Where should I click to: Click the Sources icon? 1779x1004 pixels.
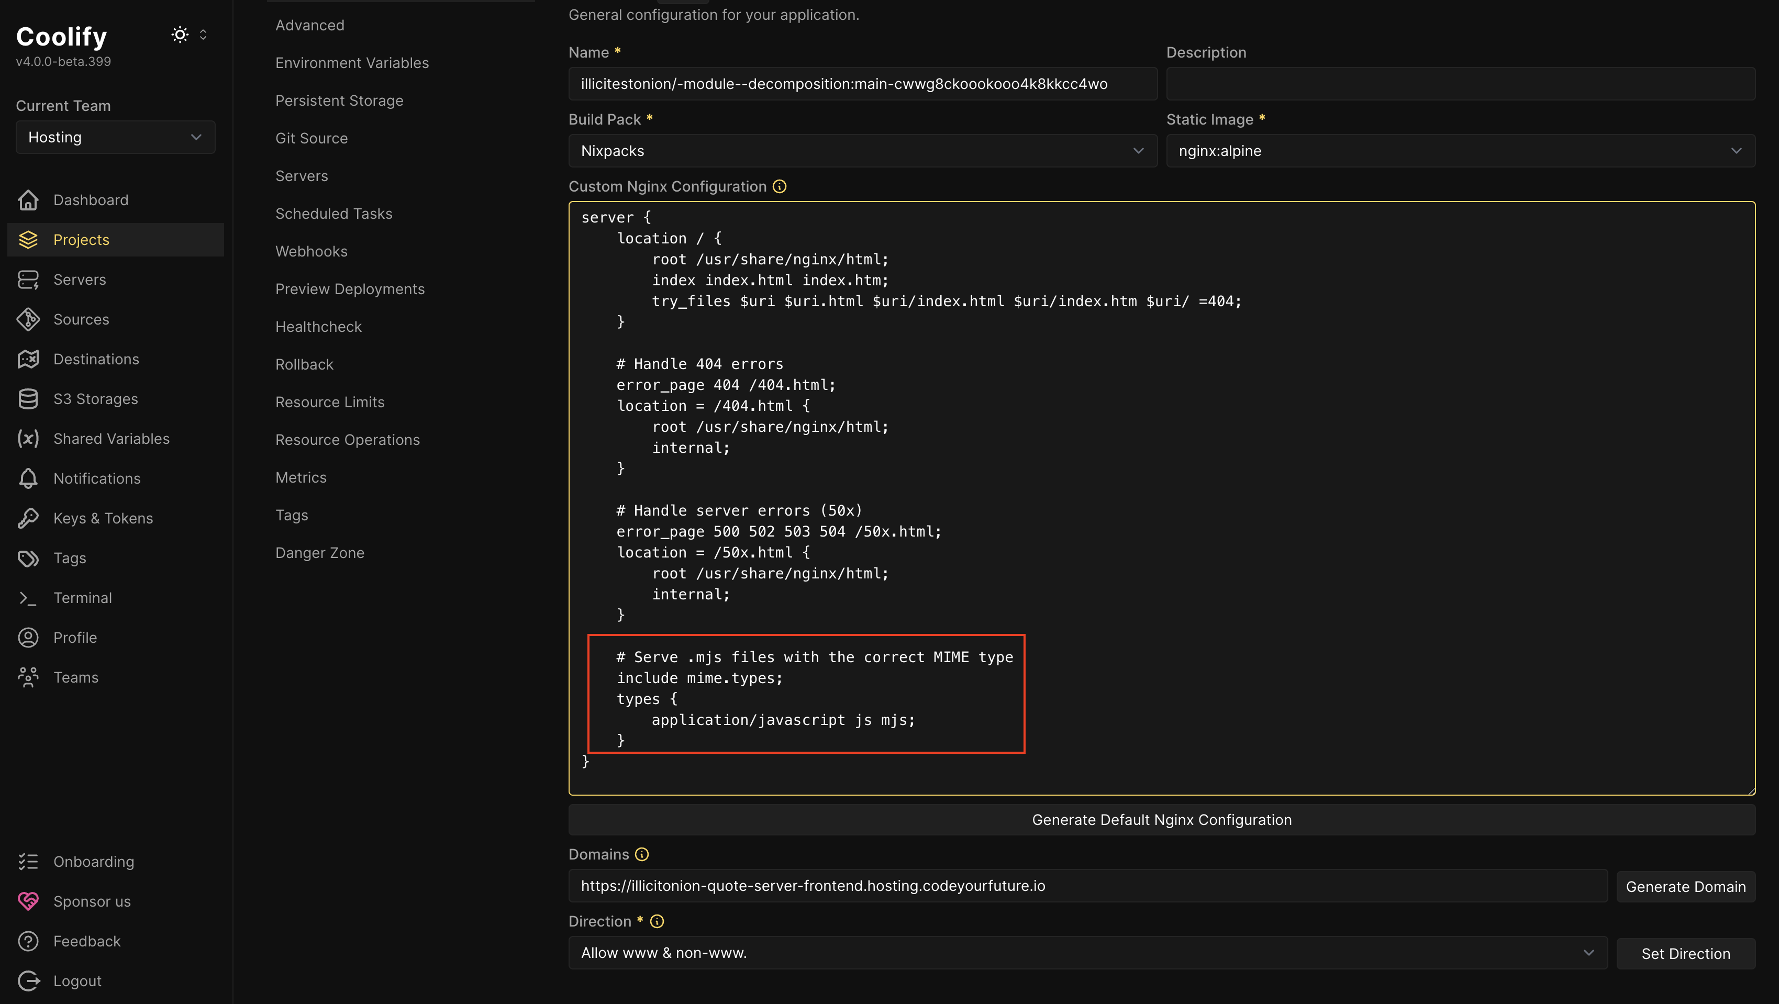click(x=28, y=319)
